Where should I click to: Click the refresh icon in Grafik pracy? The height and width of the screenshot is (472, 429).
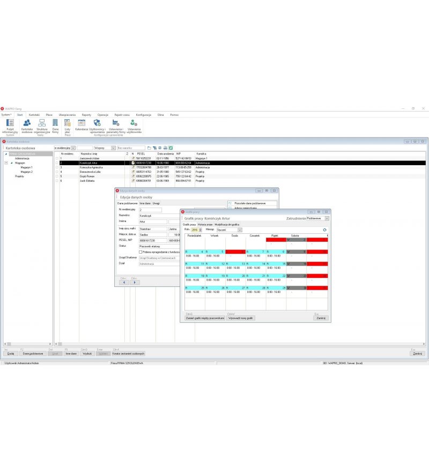click(x=324, y=230)
